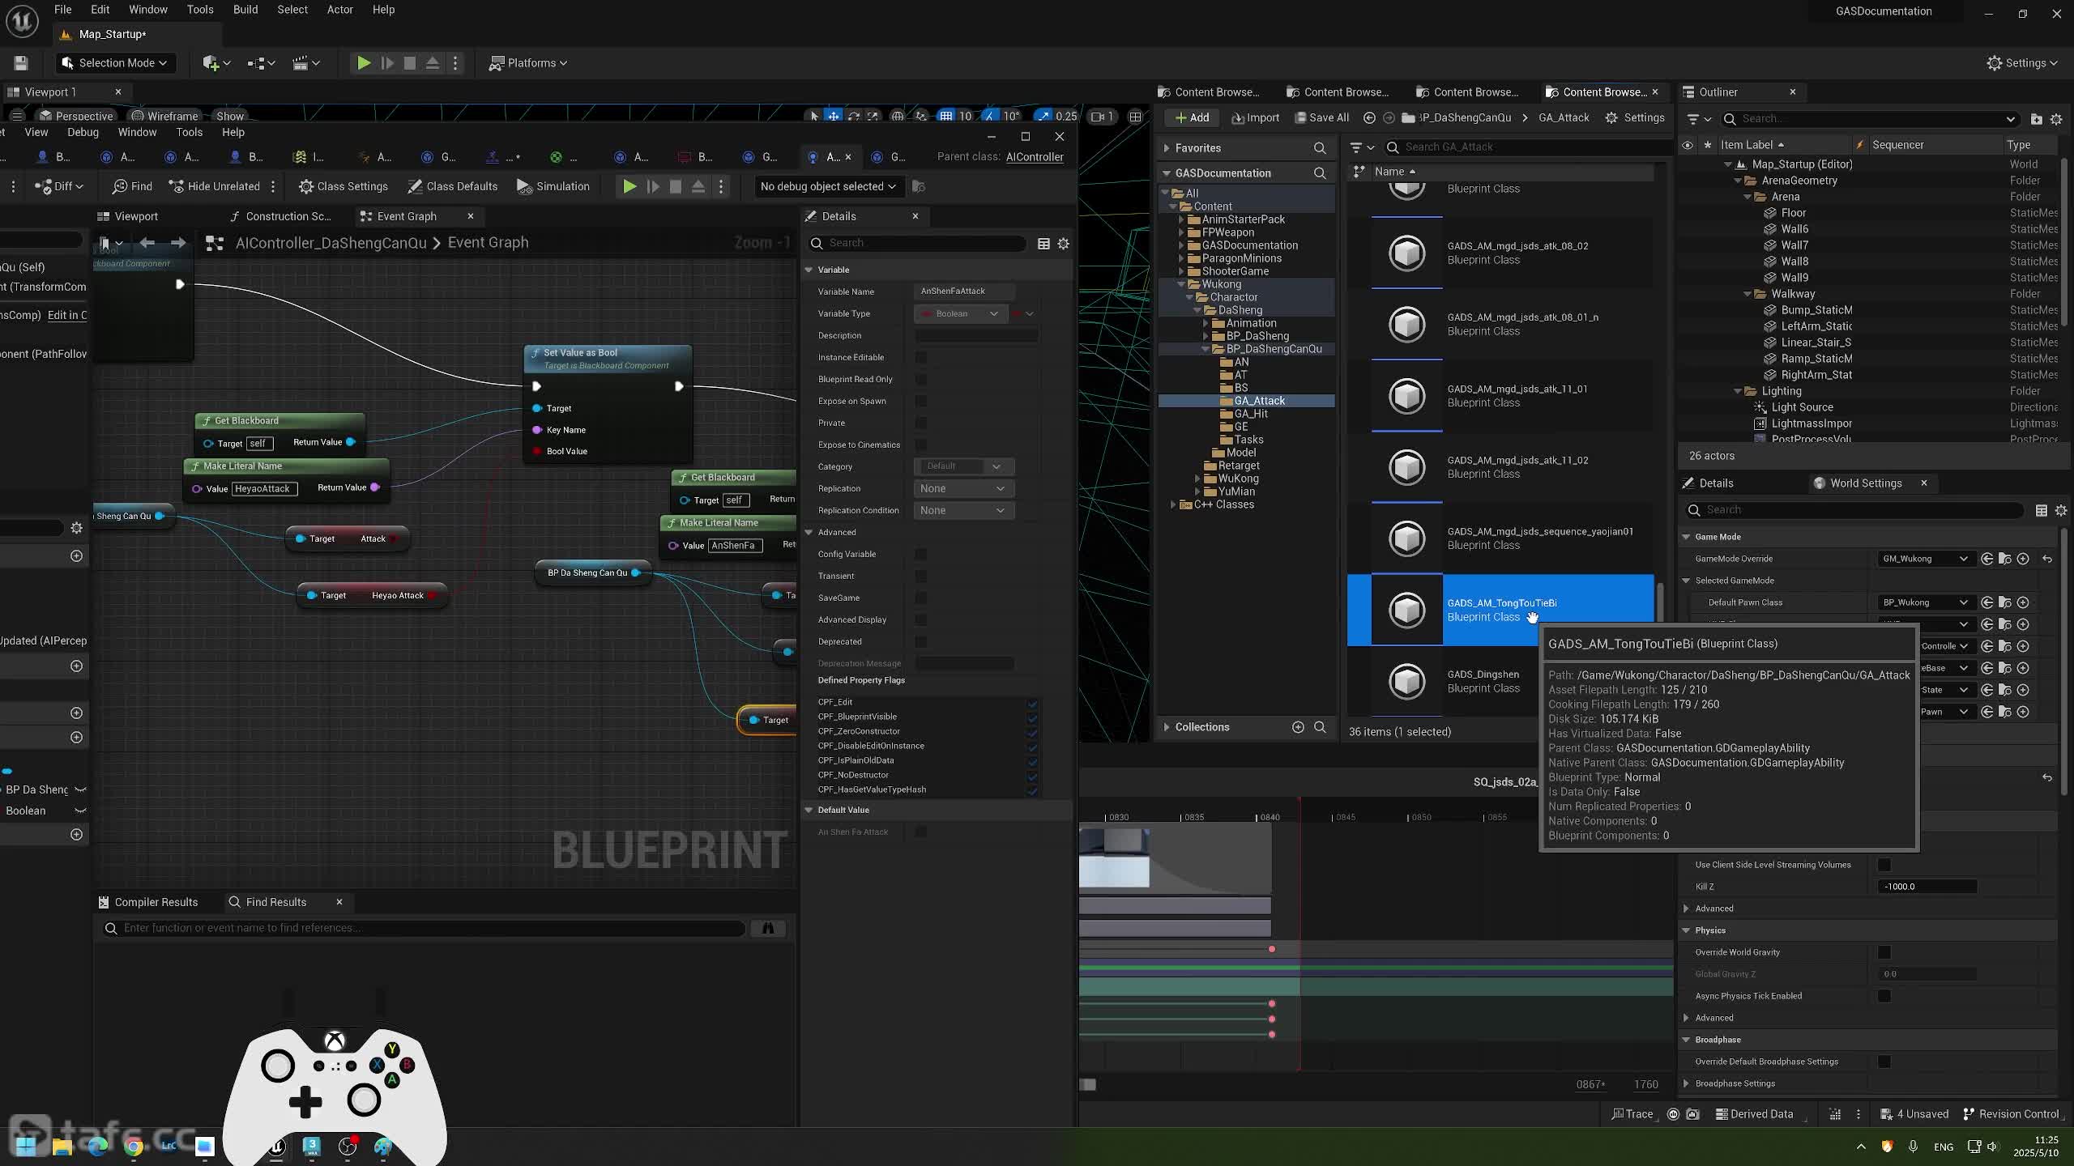Open Class Defaults in blueprint editor
Screen dimensions: 2074x1166
pos(453,187)
